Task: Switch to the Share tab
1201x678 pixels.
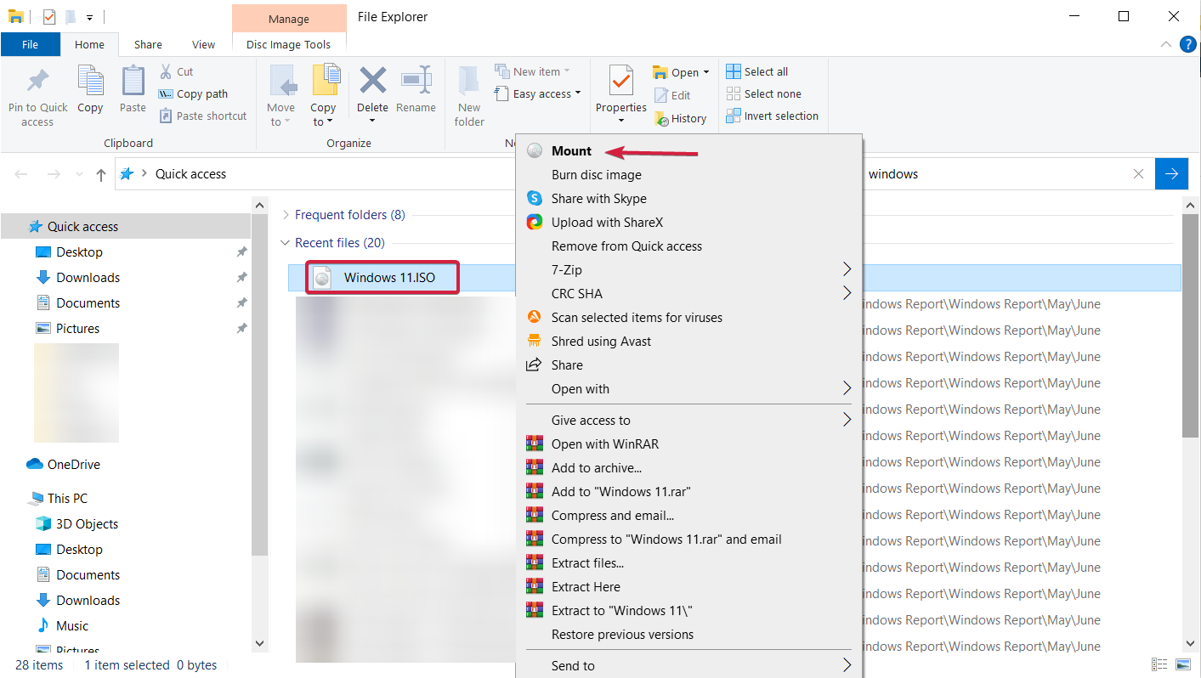Action: tap(148, 45)
